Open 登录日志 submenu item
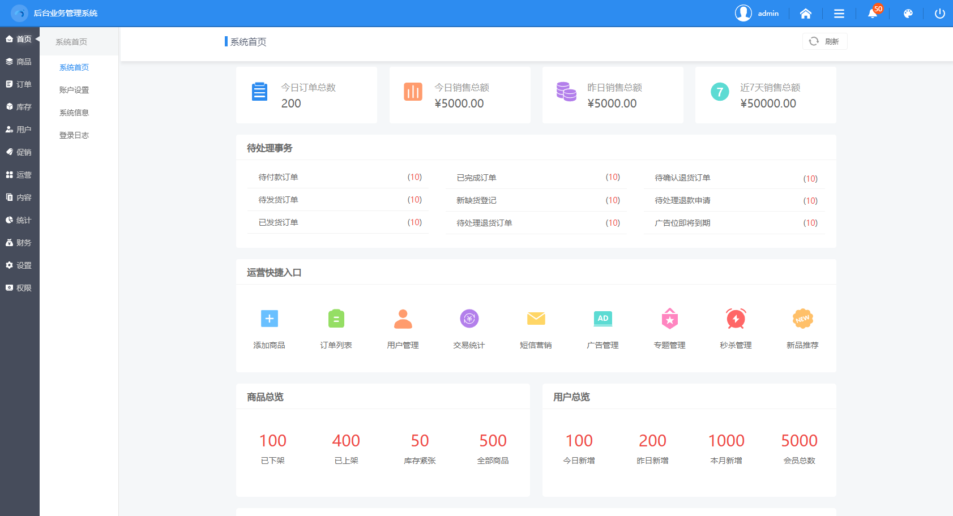The width and height of the screenshot is (953, 516). [74, 135]
